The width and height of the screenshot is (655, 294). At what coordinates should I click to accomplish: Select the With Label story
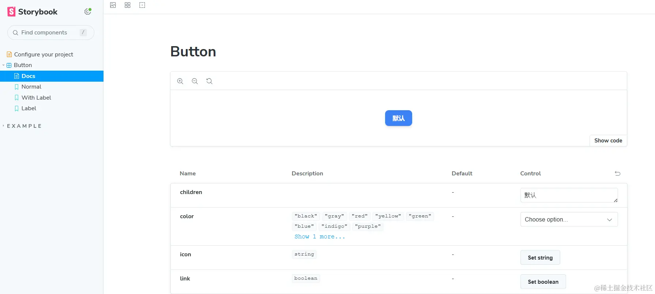pos(36,98)
